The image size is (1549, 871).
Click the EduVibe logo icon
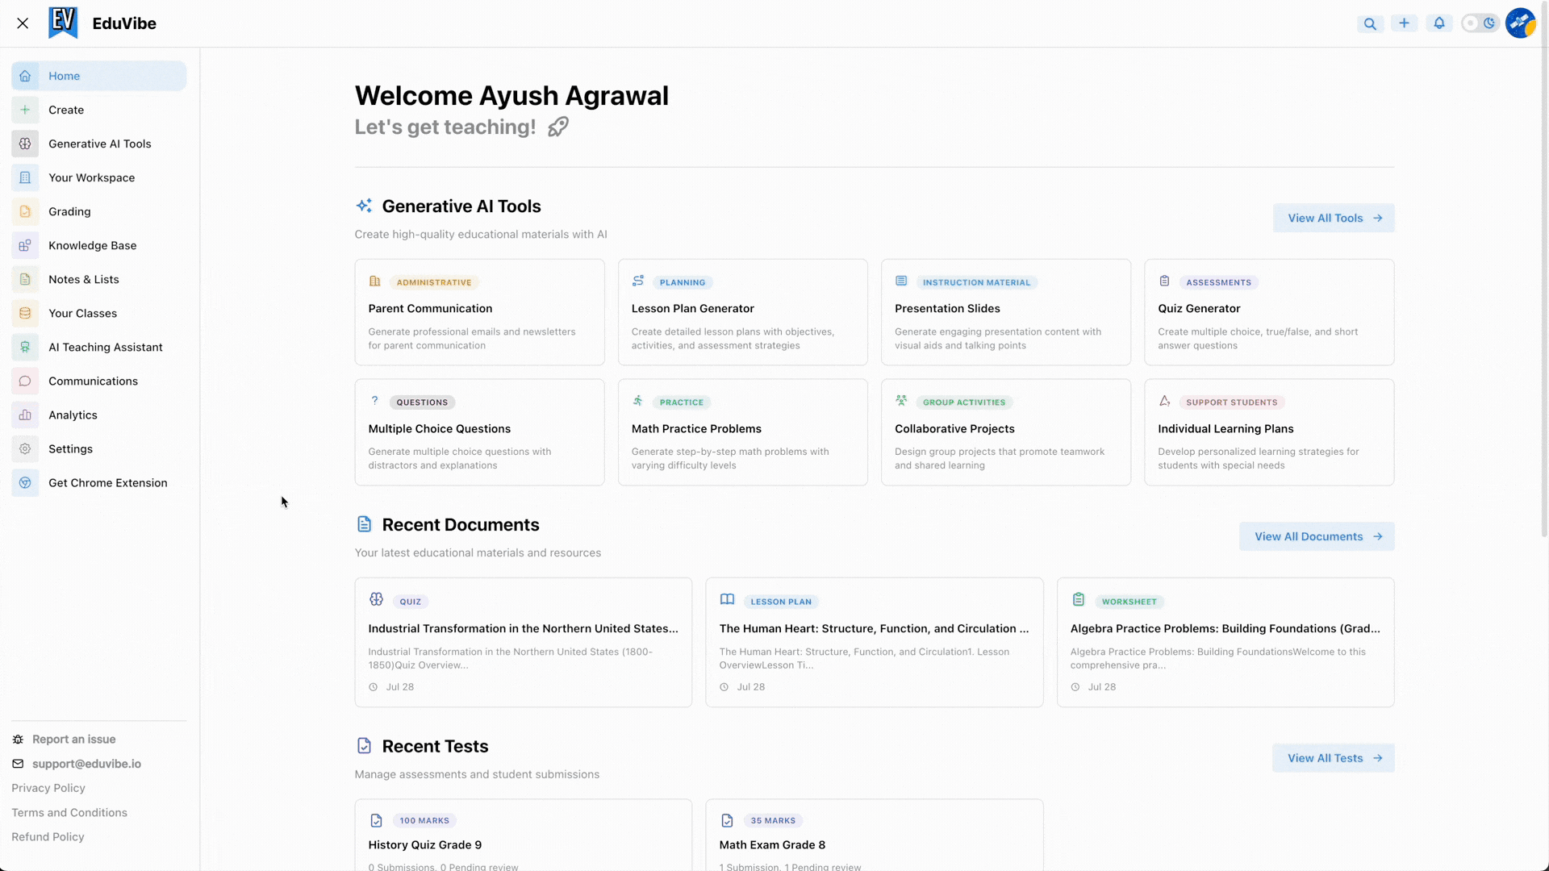[63, 23]
